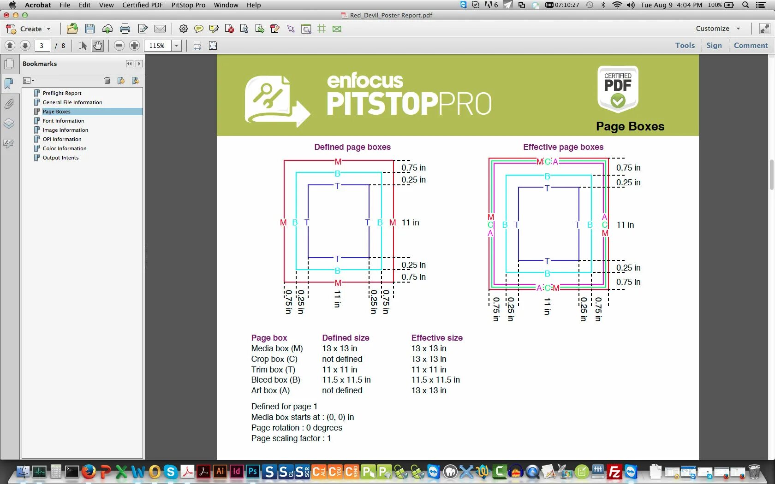775x484 pixels.
Task: Collapse the Bookmarks panel left arrow
Action: [x=130, y=64]
